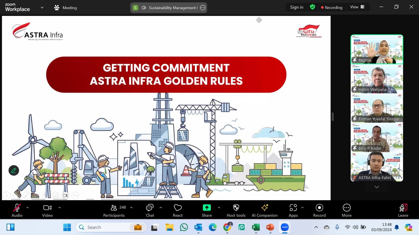Open AI Companion
This screenshot has width=419, height=235.
(x=264, y=210)
